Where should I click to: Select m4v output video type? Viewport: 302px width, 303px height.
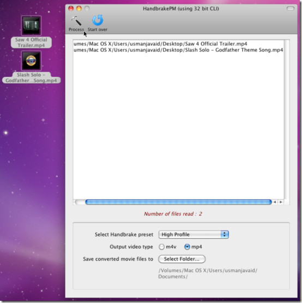[x=161, y=247]
